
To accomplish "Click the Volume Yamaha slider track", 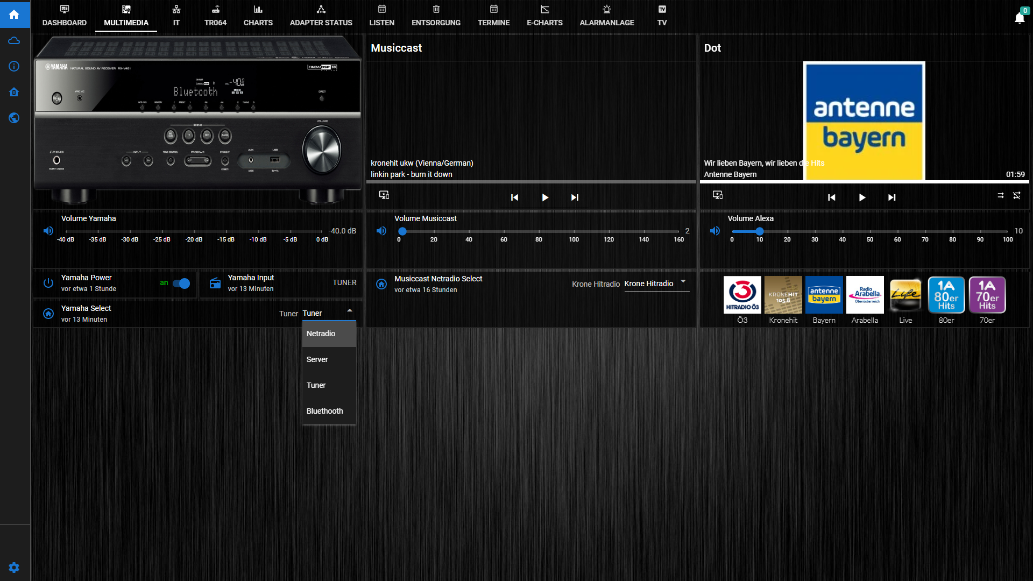I will (194, 231).
